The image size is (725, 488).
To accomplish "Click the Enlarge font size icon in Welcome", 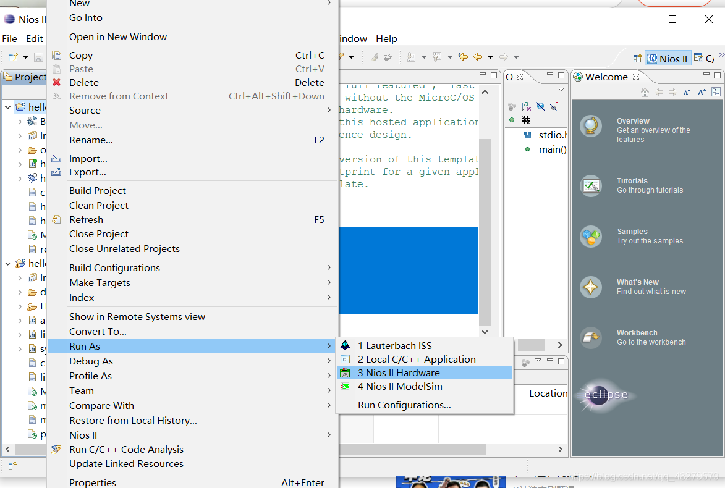I will coord(702,92).
